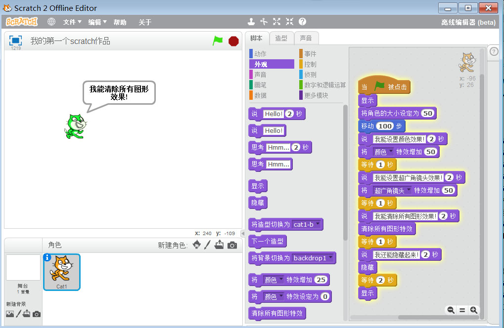This screenshot has height=328, width=504.
Task: Open 颜色 dropdown in palette 特效增加 25 block
Action: pos(273,280)
